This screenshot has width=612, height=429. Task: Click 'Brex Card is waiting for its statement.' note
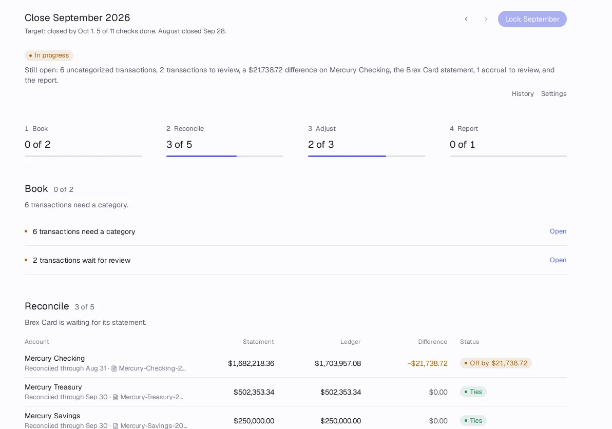coord(85,323)
